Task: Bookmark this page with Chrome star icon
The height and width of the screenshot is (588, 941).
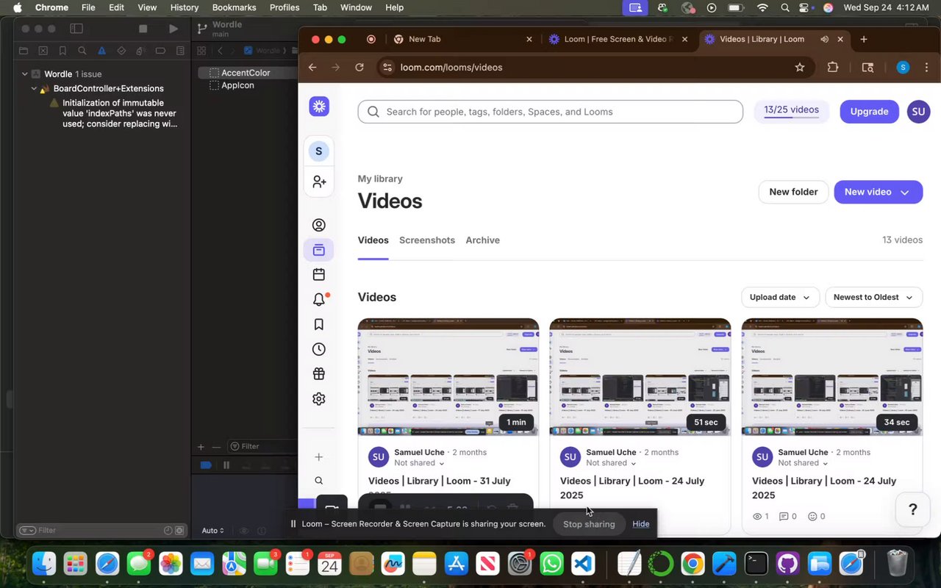Action: click(800, 68)
